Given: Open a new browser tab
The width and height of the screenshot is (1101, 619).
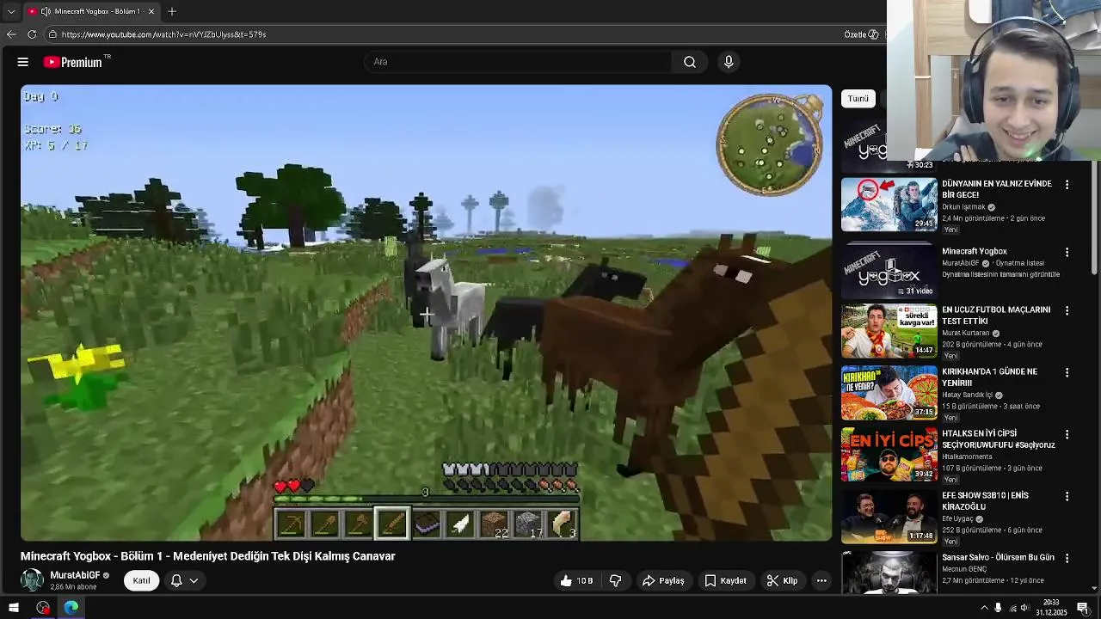Looking at the screenshot, I should pyautogui.click(x=172, y=11).
